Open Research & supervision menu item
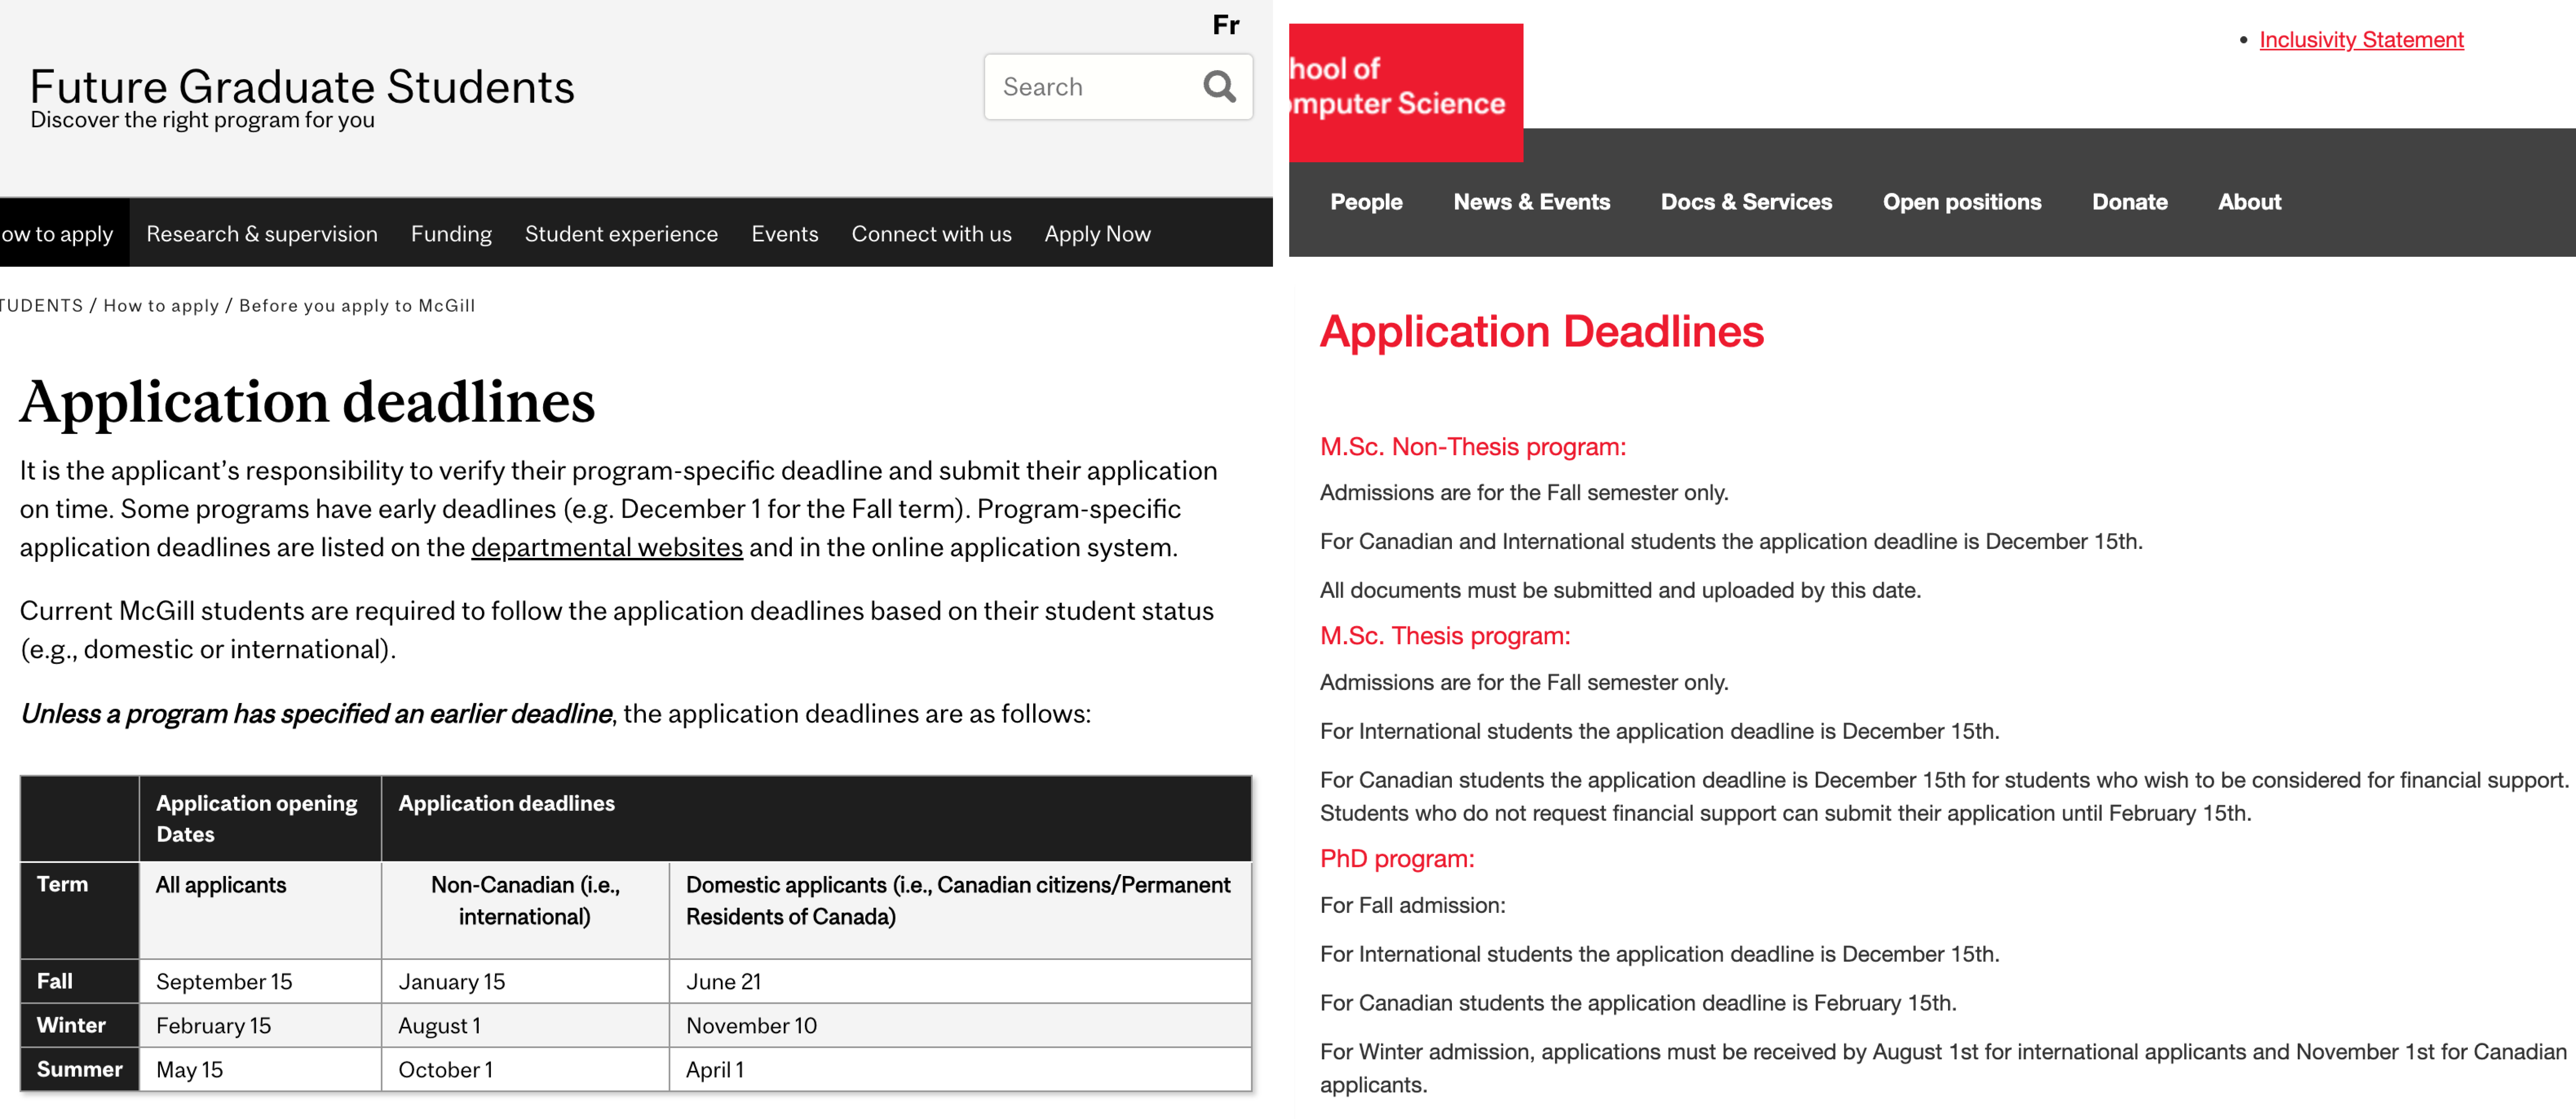Viewport: 2576px width, 1119px height. 262,234
